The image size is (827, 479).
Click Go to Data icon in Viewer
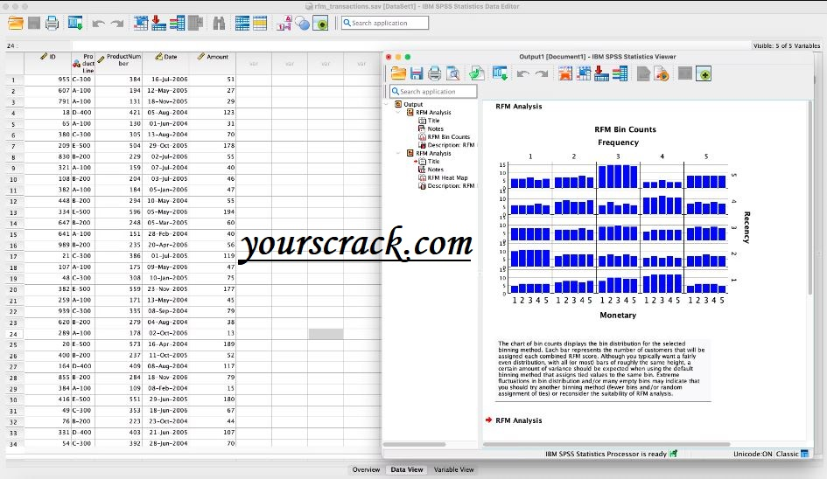[x=564, y=73]
